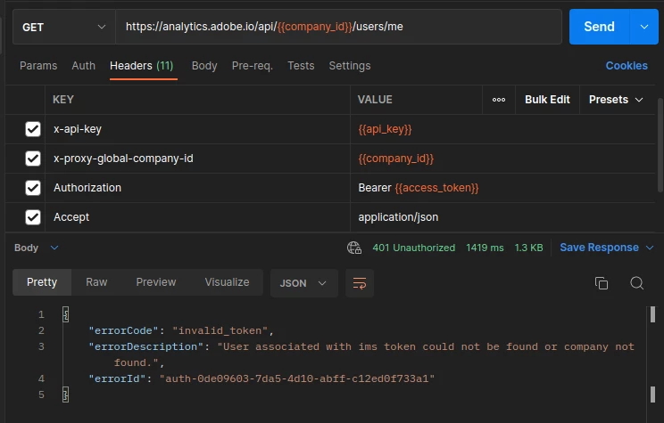Expand the Save Response chevron
This screenshot has width=664, height=423.
click(x=650, y=248)
